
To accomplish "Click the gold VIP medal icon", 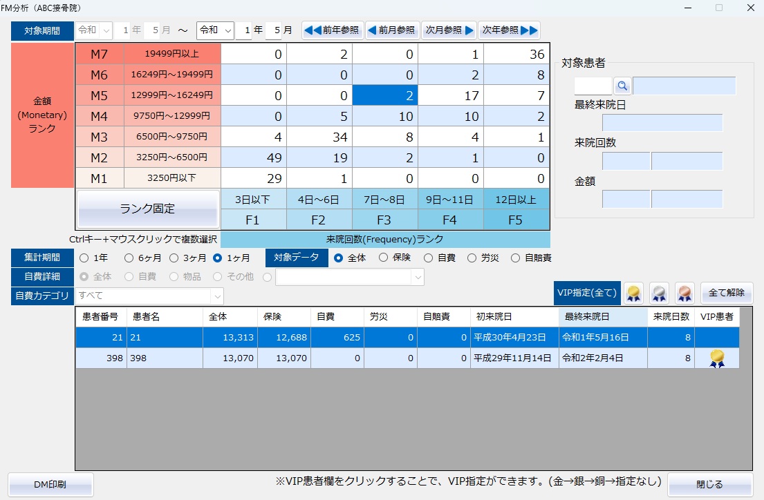I will 633,293.
